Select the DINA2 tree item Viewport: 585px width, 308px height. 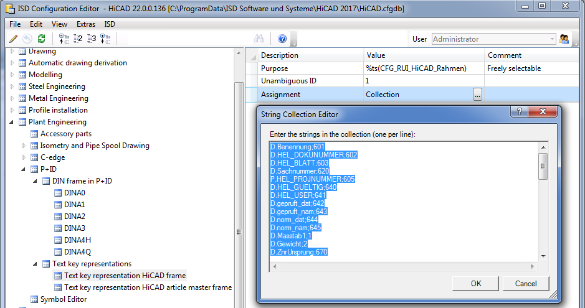74,217
